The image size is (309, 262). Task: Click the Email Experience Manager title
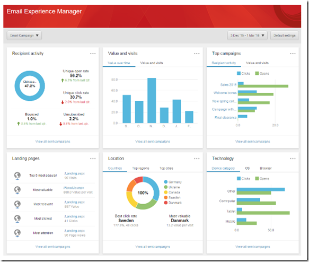pos(44,12)
